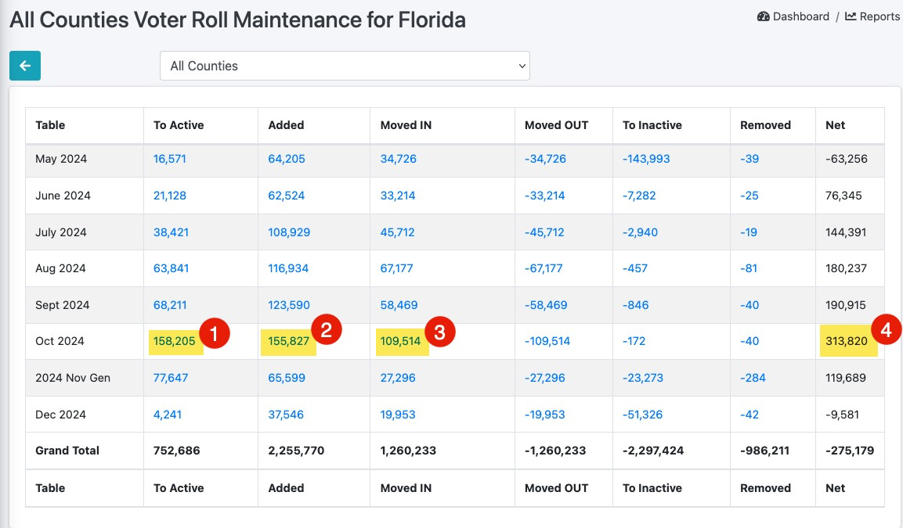Click Sept 2024 Moved IN value 58,469
Viewport: 903px width, 528px height.
tap(399, 305)
